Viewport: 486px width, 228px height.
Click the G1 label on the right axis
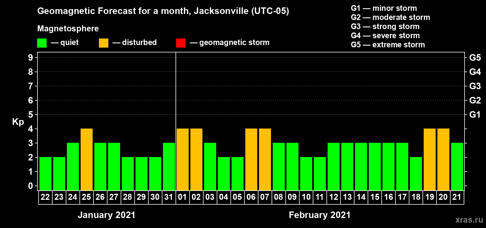coord(475,115)
